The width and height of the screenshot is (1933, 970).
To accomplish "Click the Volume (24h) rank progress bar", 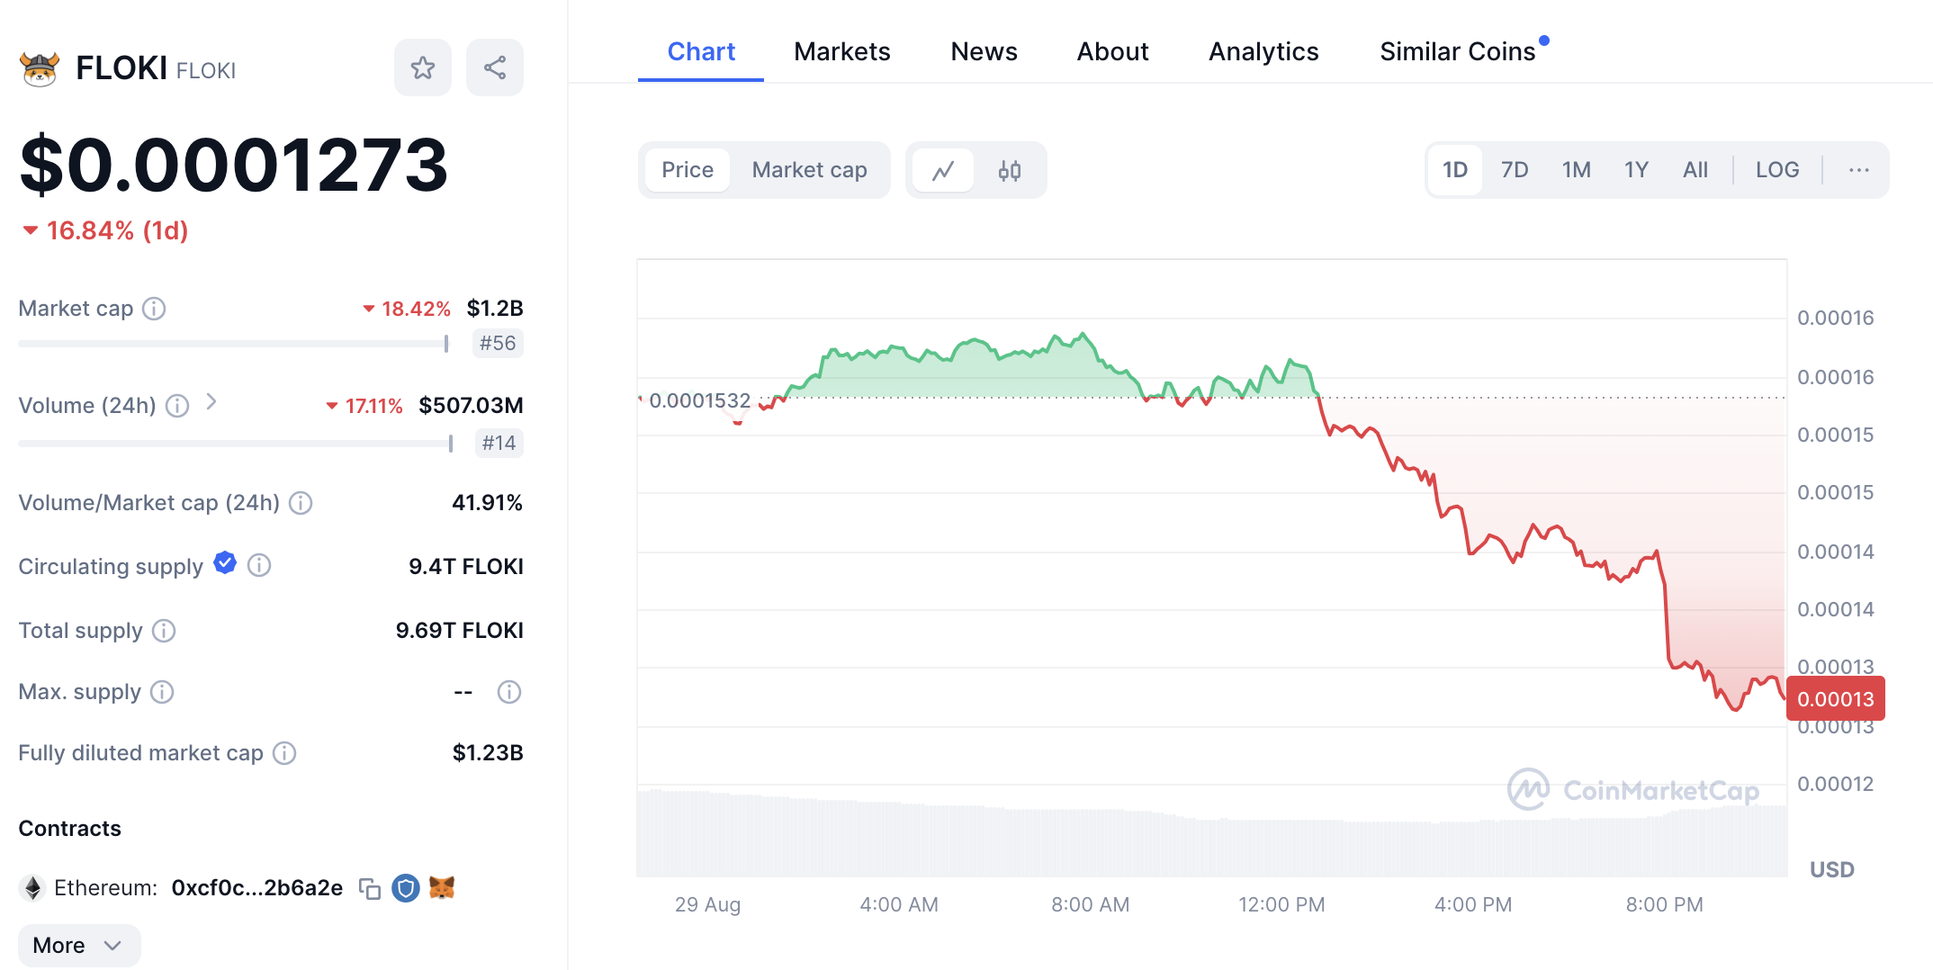I will (x=235, y=444).
